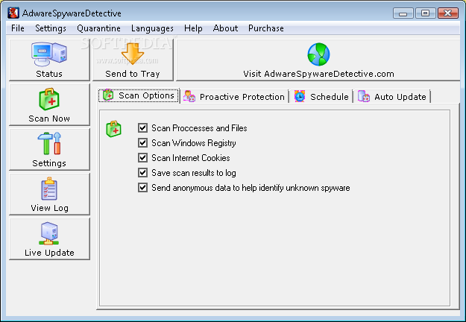The height and width of the screenshot is (322, 466).
Task: Click the View Log clipboard icon
Action: coord(49,189)
